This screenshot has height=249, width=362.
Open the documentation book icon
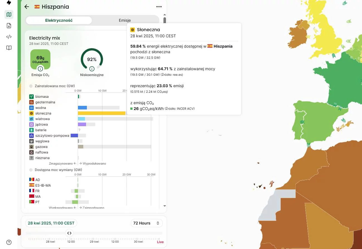(x=9, y=48)
